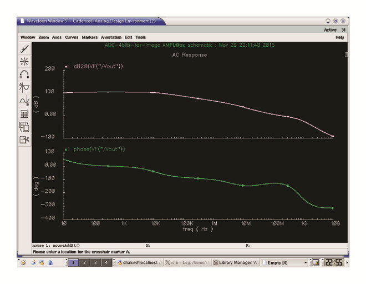Click the star-shaped start icon in the panel
Screen dimensions: 366x284
23,262
